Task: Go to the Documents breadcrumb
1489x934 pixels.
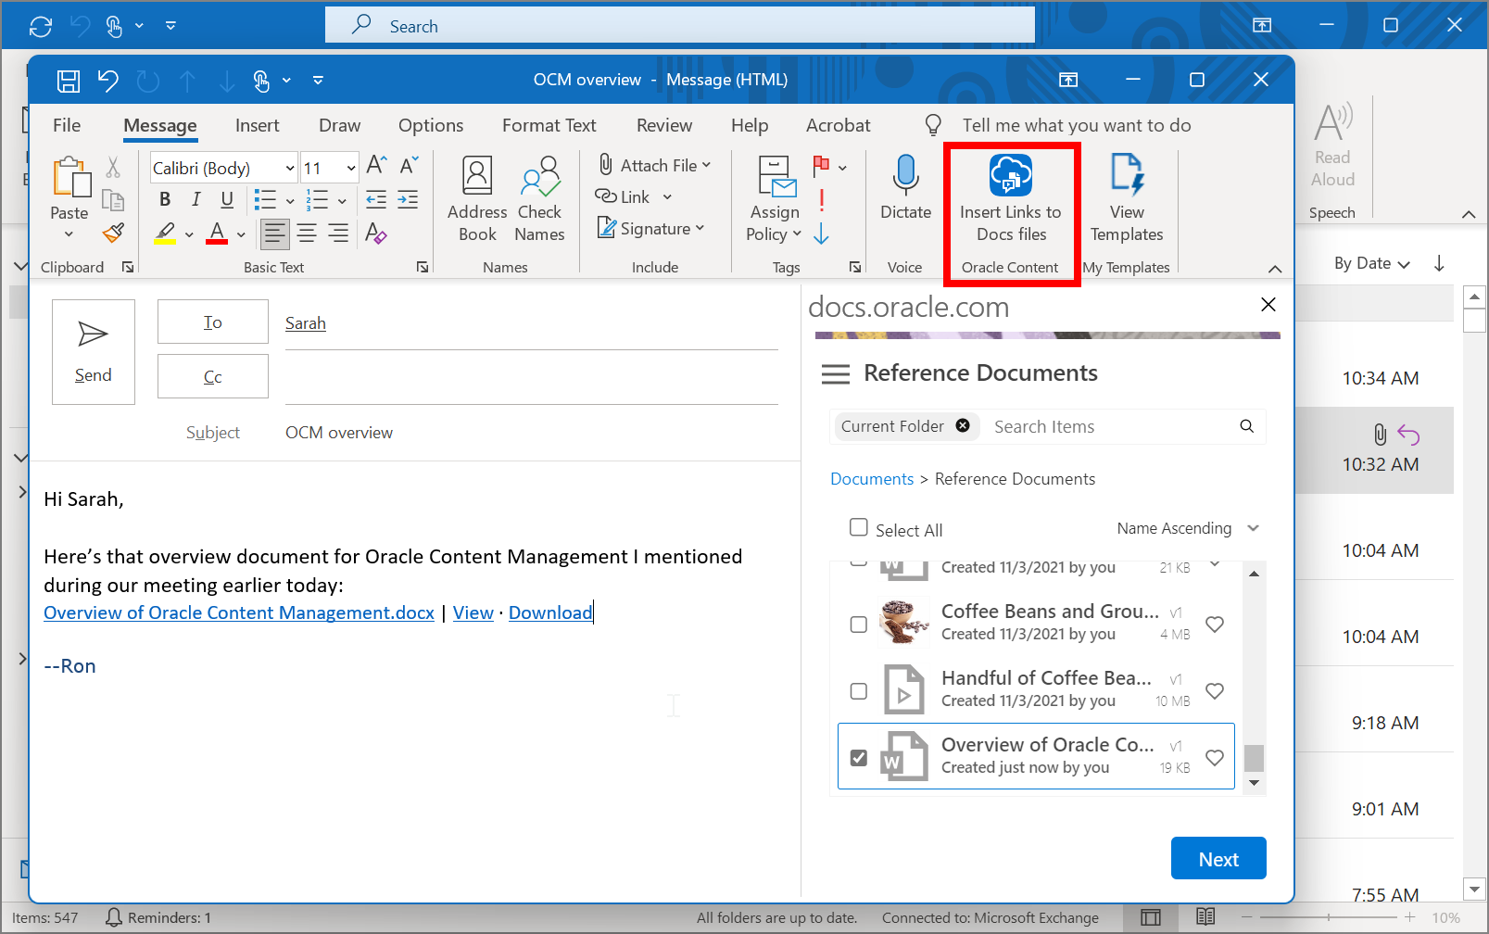Action: 872,479
